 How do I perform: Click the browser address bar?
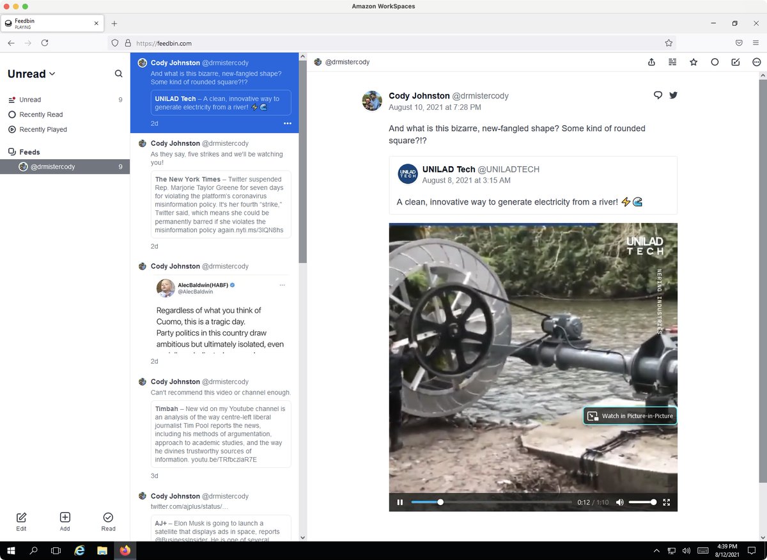[x=392, y=43]
